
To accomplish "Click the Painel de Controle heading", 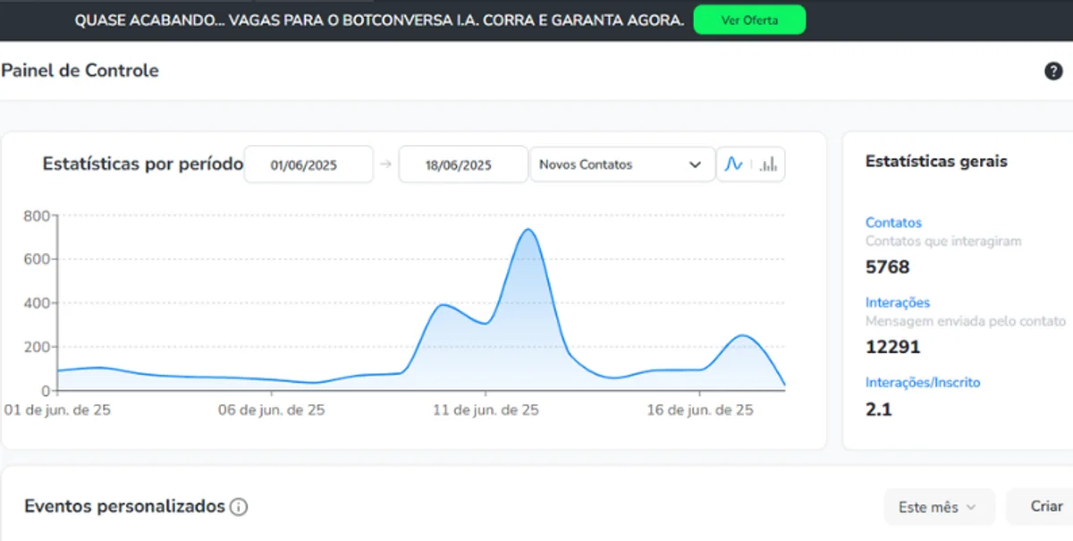I will coord(80,71).
